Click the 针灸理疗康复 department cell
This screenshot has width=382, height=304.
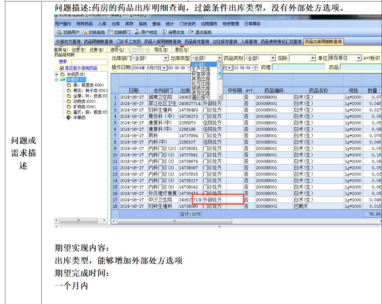point(163,194)
